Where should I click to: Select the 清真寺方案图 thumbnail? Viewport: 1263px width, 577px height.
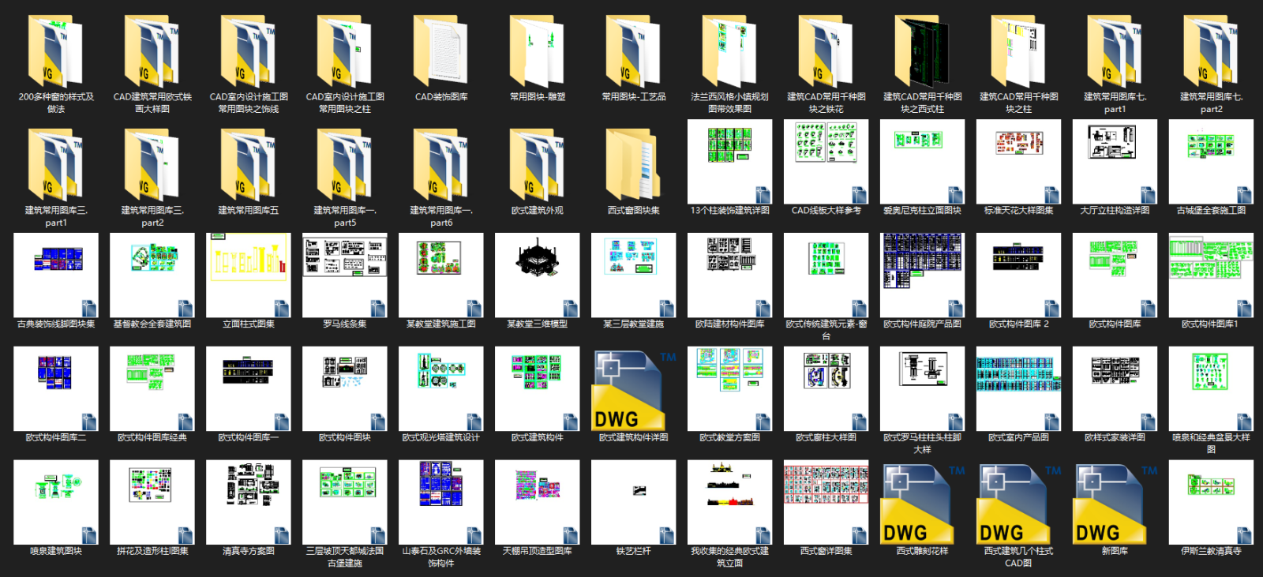tap(248, 503)
